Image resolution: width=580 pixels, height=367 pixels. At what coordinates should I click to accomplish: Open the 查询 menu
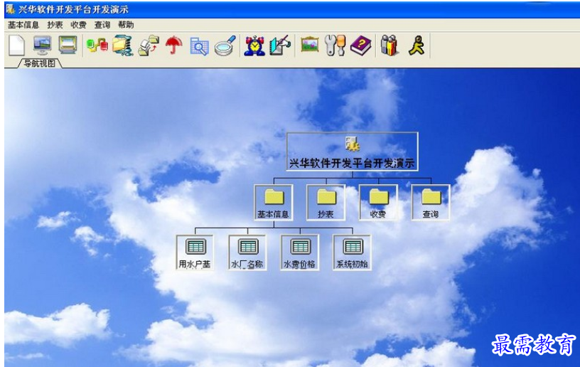tap(102, 25)
